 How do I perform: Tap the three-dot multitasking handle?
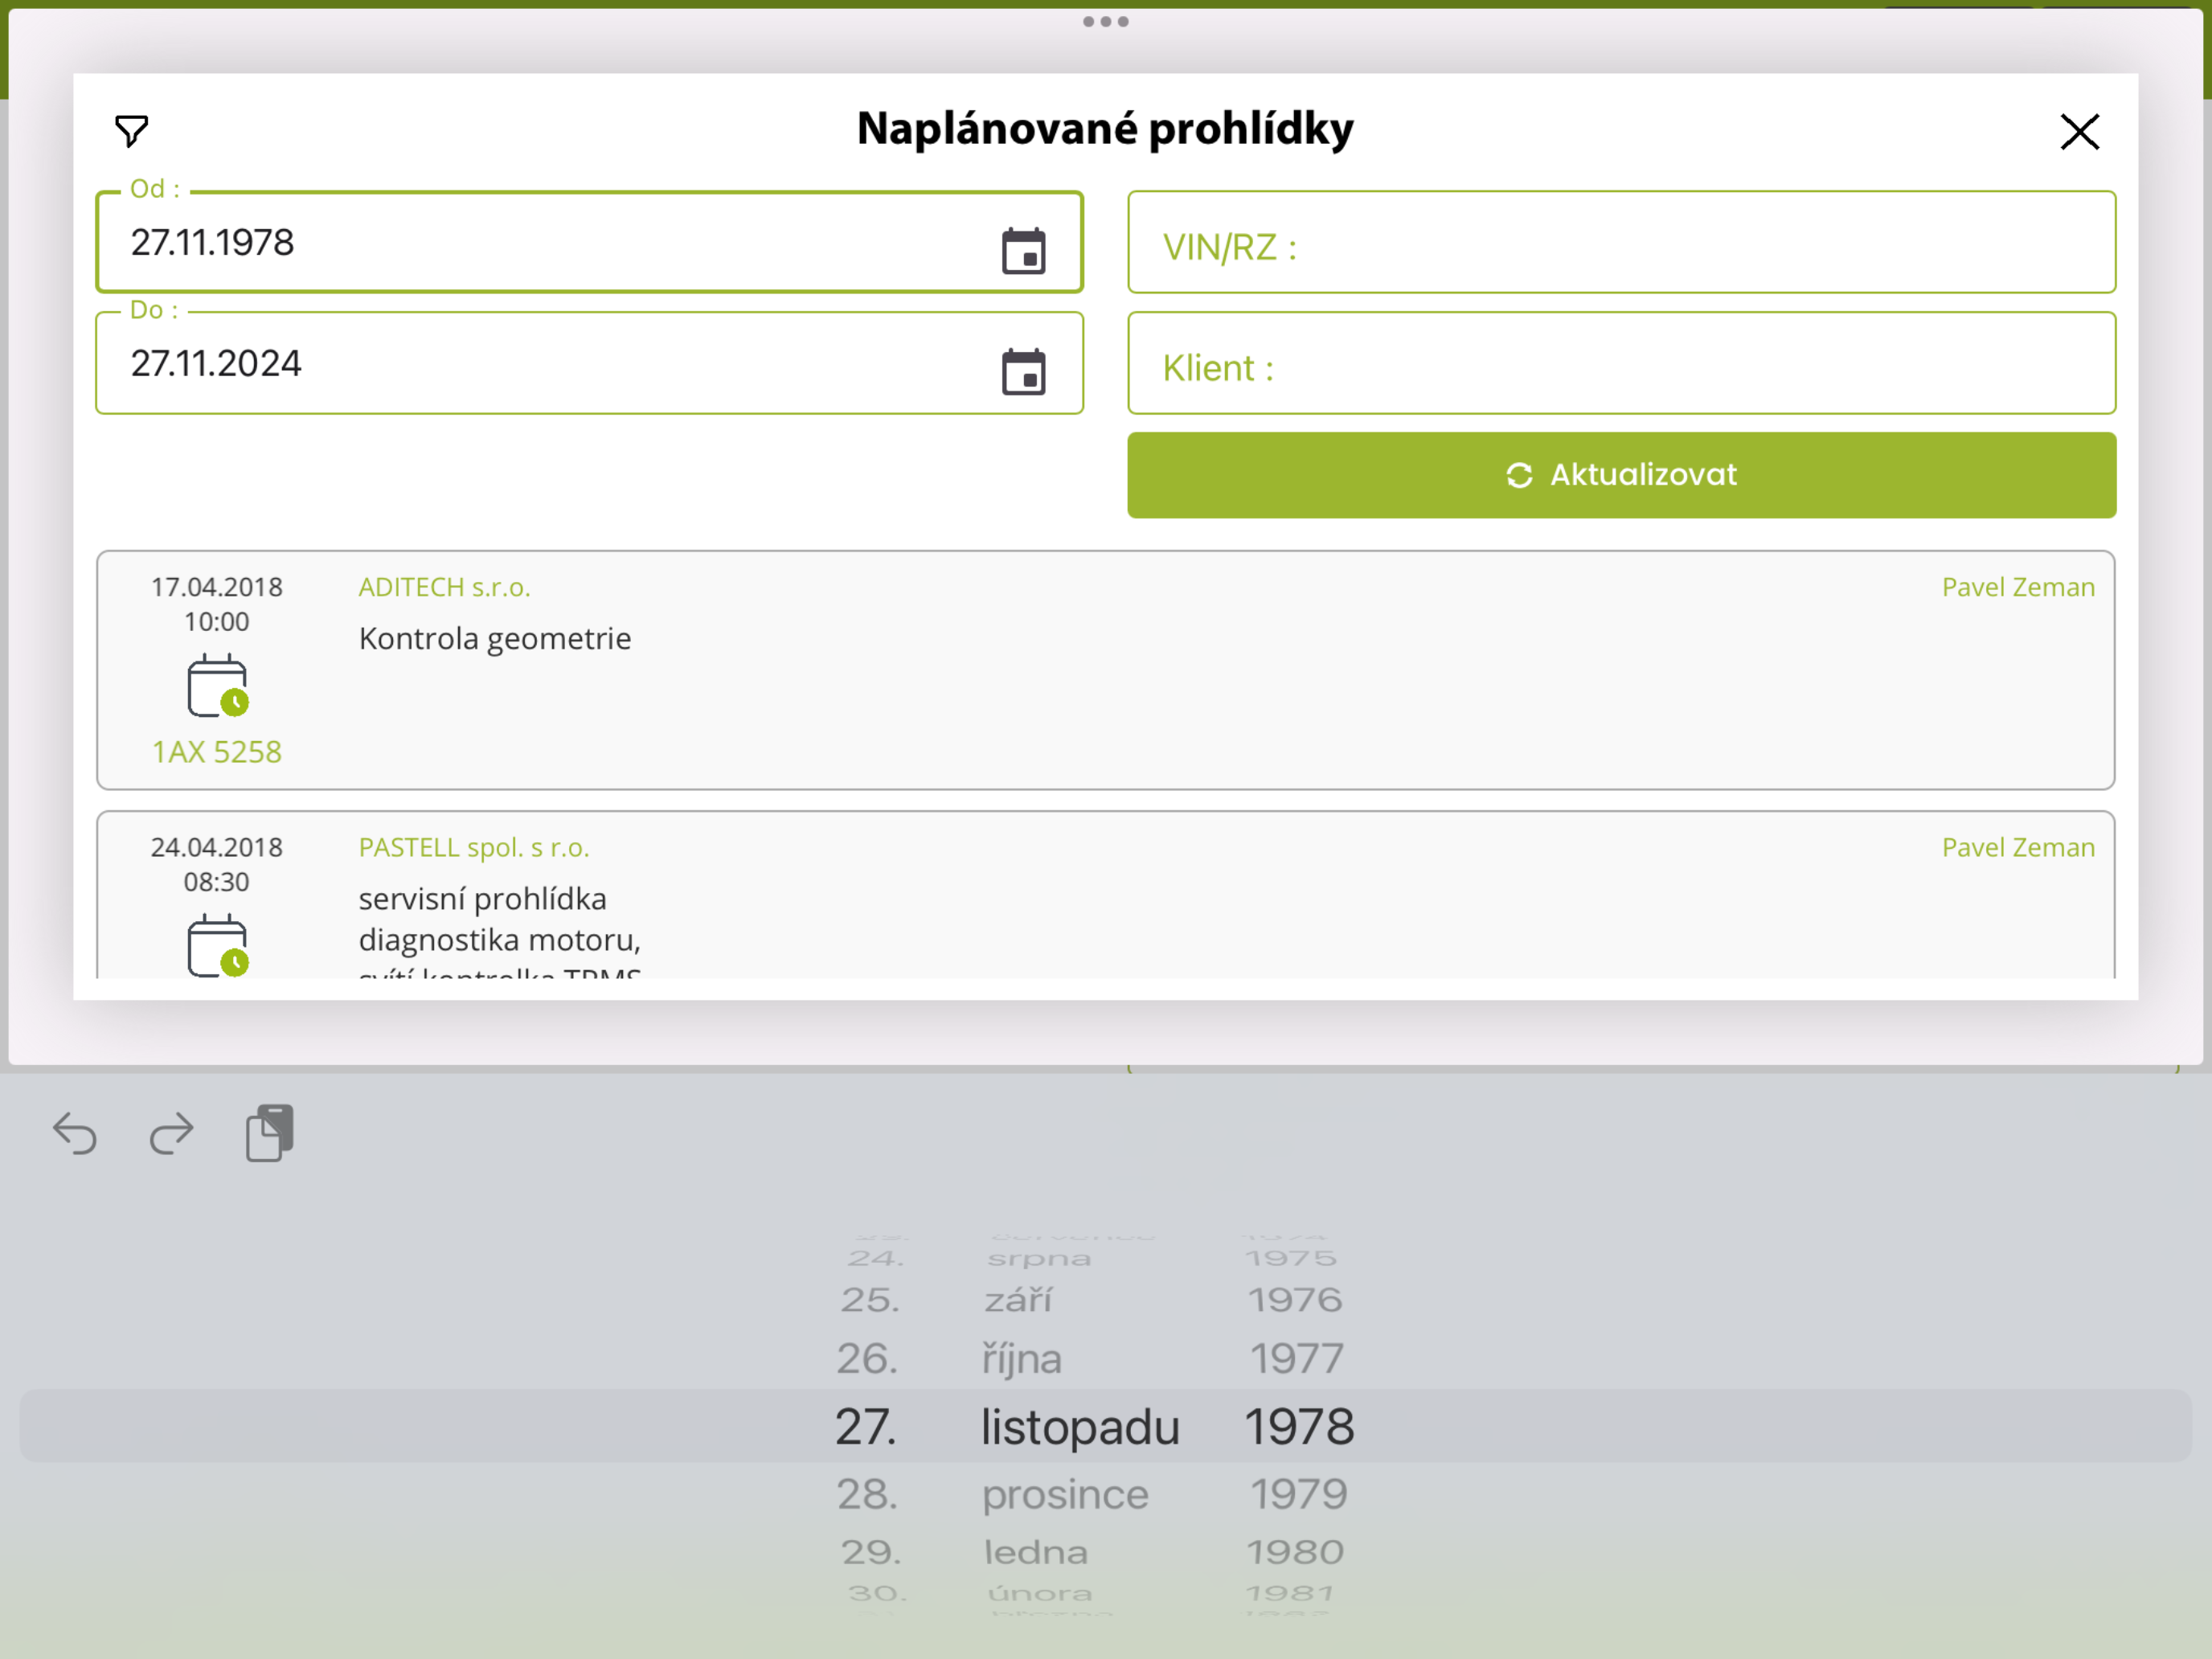point(1106,21)
